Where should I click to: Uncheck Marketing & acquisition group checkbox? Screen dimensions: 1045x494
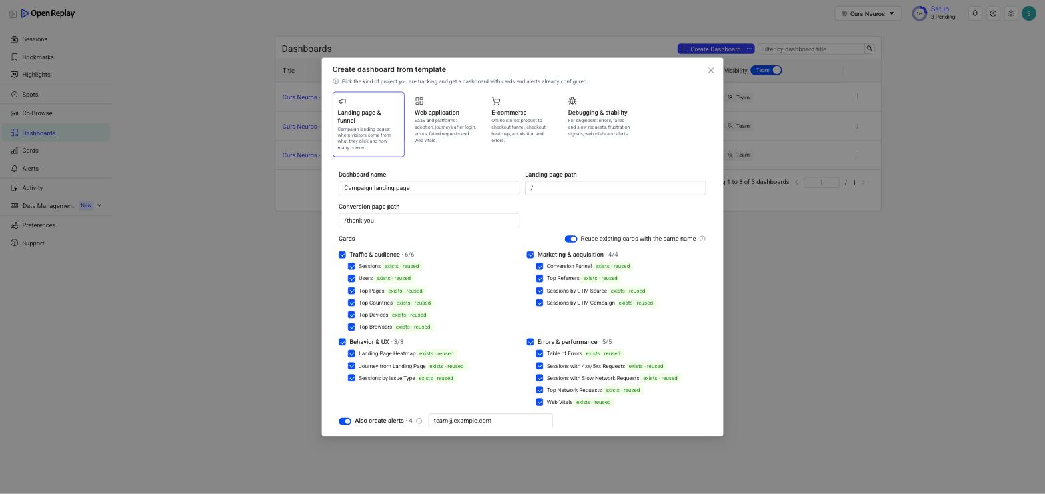pyautogui.click(x=530, y=255)
